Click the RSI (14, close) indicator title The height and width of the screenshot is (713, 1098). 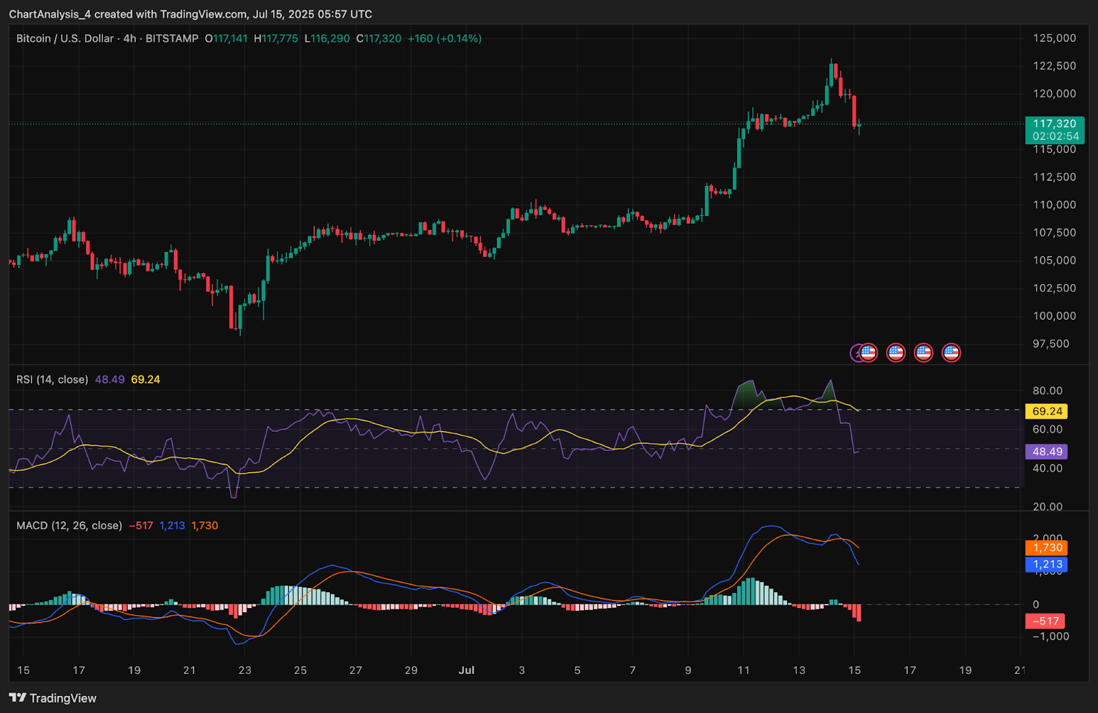click(x=52, y=379)
